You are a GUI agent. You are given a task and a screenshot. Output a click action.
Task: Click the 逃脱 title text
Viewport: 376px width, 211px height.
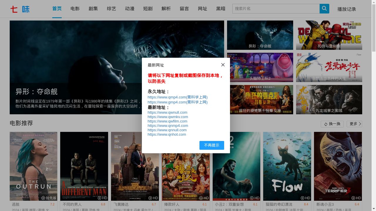pos(16,204)
